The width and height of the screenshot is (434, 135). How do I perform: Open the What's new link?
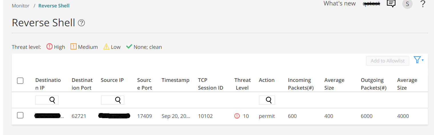pos(339,3)
